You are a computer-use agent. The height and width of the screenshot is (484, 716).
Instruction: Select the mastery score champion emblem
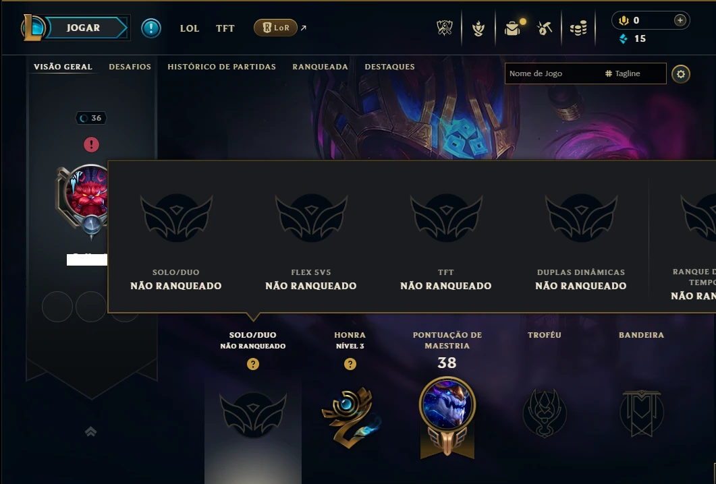pyautogui.click(x=447, y=417)
